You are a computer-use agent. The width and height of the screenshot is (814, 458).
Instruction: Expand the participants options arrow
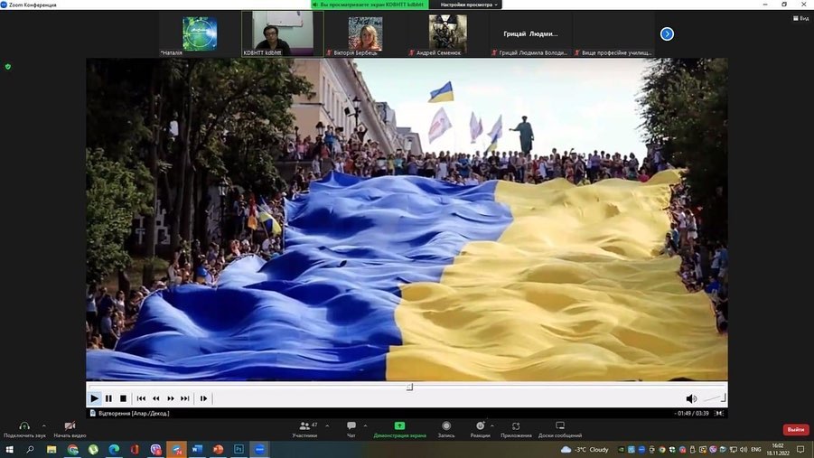pos(327,425)
